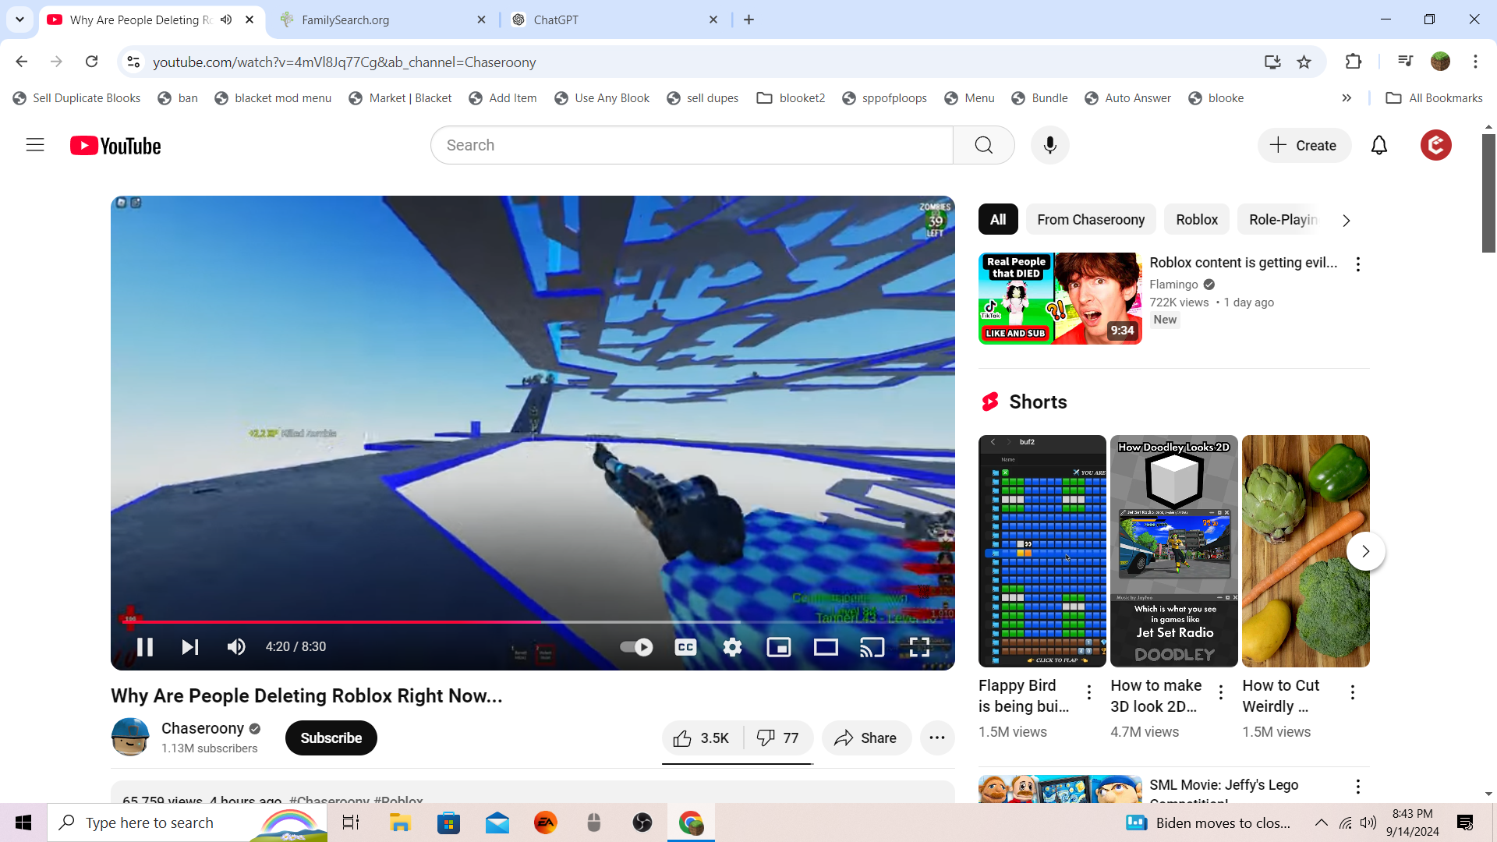
Task: Open video settings gear
Action: click(732, 647)
